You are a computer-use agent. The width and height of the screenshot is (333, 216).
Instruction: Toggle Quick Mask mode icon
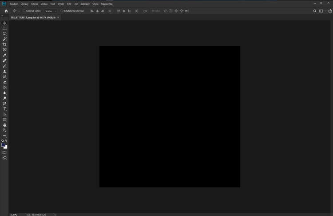pyautogui.click(x=4, y=152)
